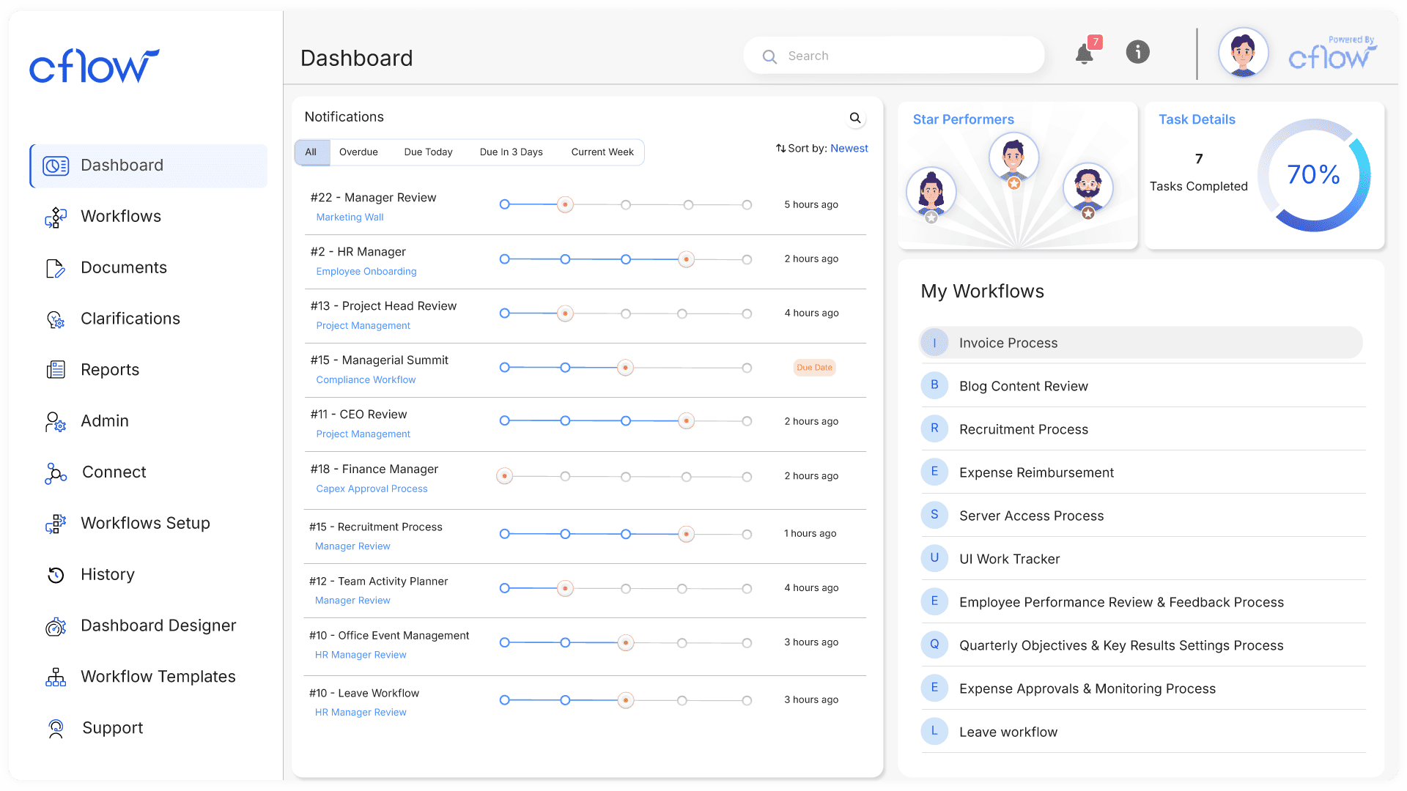
Task: Click the 70% task completion ring
Action: click(1314, 174)
